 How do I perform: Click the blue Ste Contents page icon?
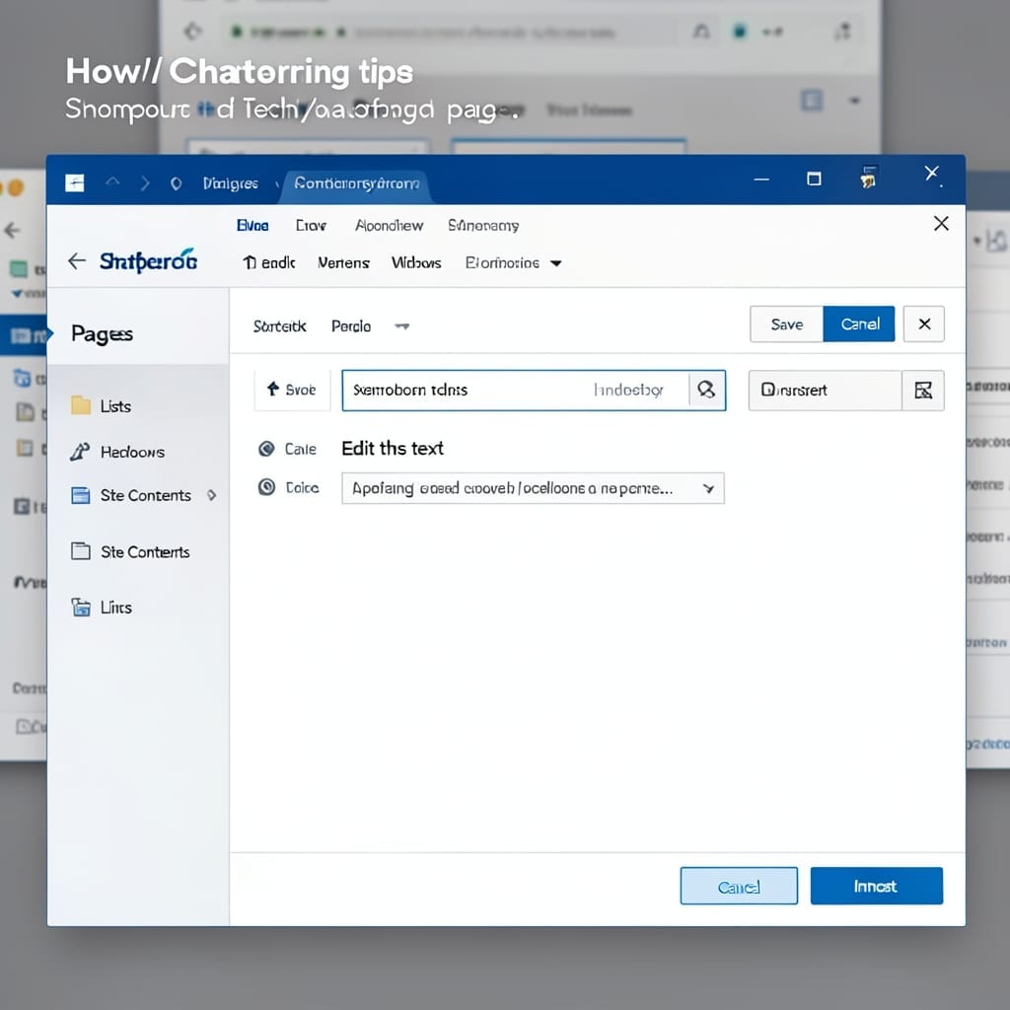(x=81, y=495)
